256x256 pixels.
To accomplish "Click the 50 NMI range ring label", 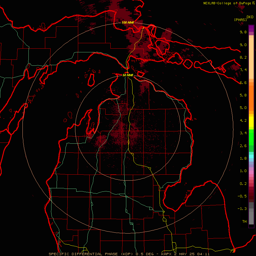I will click(128, 75).
